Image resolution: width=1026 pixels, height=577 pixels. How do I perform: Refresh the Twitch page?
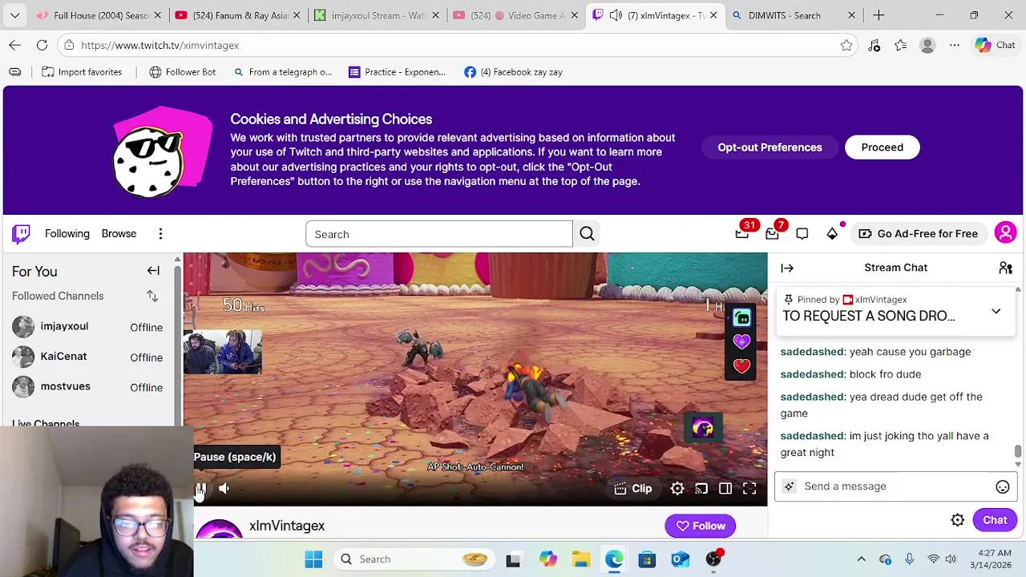(42, 46)
